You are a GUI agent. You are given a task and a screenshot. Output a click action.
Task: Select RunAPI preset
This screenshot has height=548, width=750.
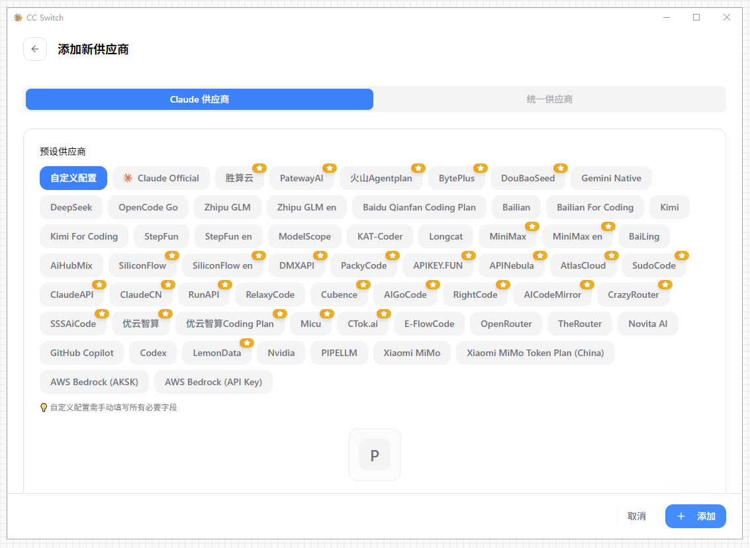[204, 295]
